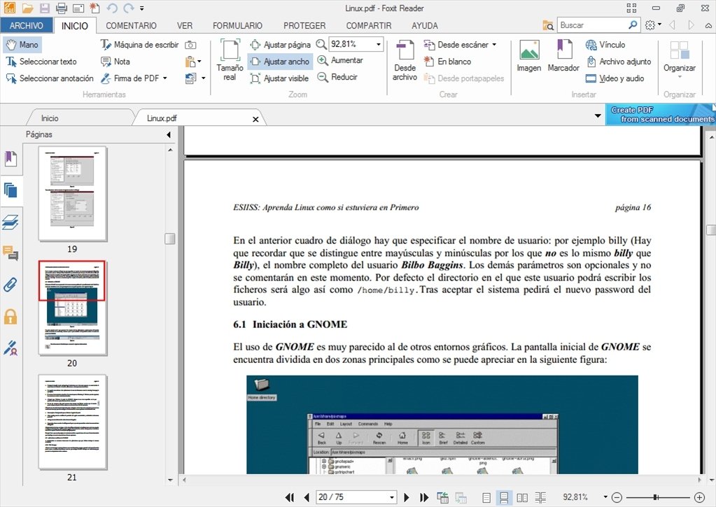Viewport: 716px width, 507px height.
Task: Open the AYUDA tab
Action: 425,26
